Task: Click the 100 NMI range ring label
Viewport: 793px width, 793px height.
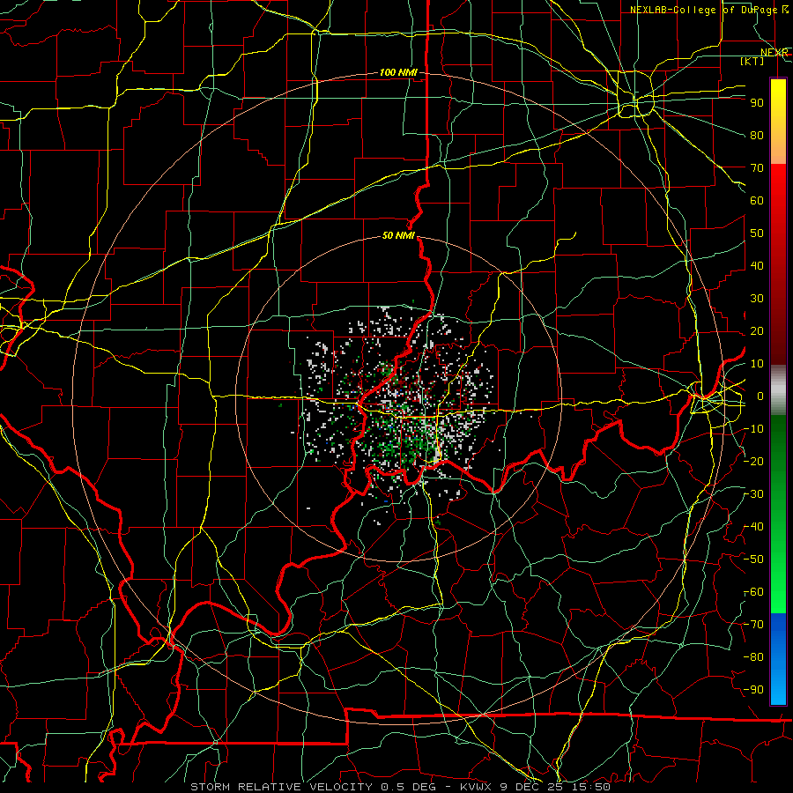Action: [398, 72]
